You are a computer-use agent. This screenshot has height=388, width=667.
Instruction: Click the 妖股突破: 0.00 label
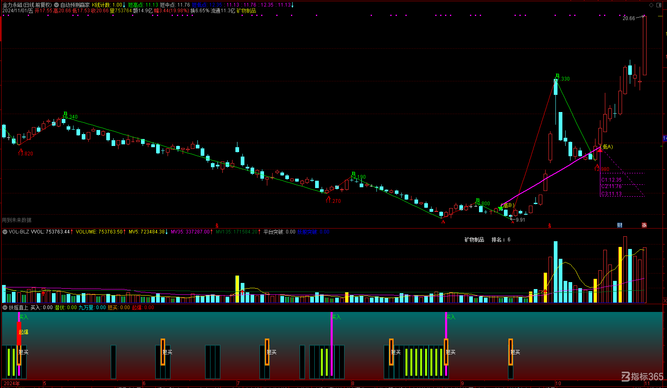313,232
